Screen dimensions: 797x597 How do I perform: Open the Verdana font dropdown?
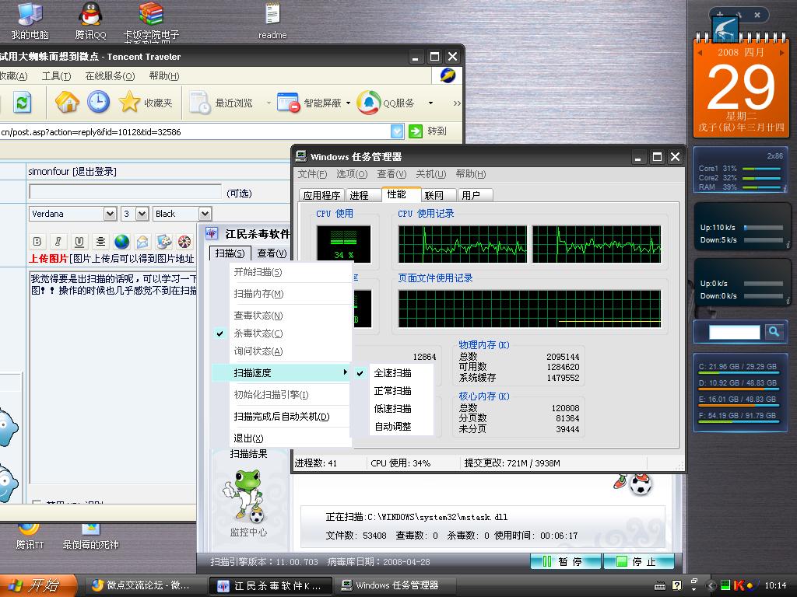(x=111, y=214)
